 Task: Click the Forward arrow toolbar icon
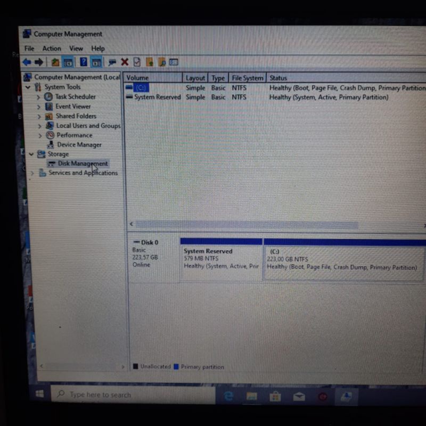coord(38,62)
